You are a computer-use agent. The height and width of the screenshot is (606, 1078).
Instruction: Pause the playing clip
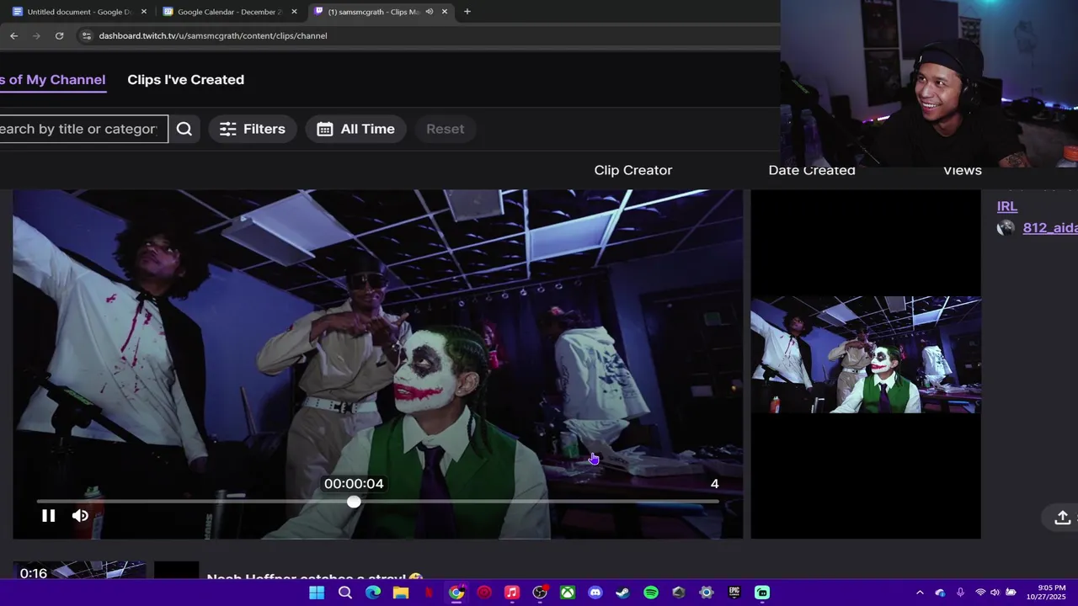point(48,516)
